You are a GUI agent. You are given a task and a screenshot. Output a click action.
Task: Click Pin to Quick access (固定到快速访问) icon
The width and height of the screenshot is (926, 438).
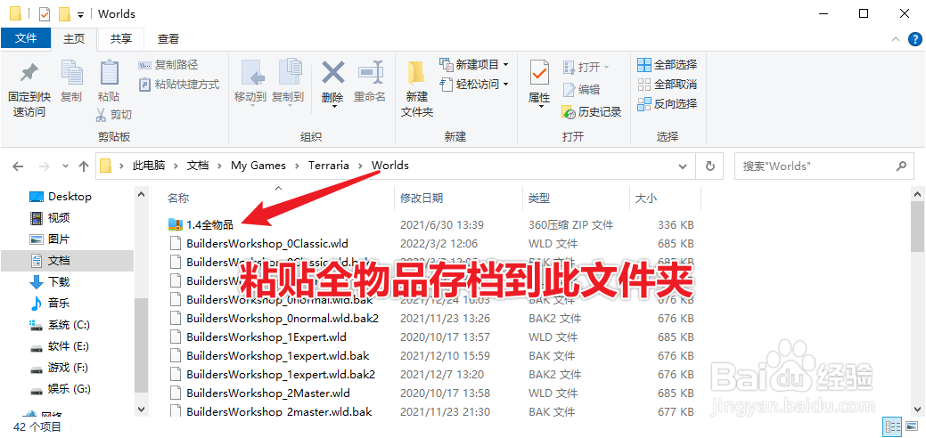tap(28, 73)
